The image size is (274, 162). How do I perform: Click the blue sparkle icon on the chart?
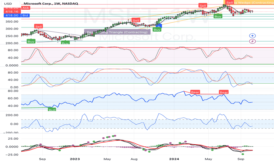click(x=252, y=36)
